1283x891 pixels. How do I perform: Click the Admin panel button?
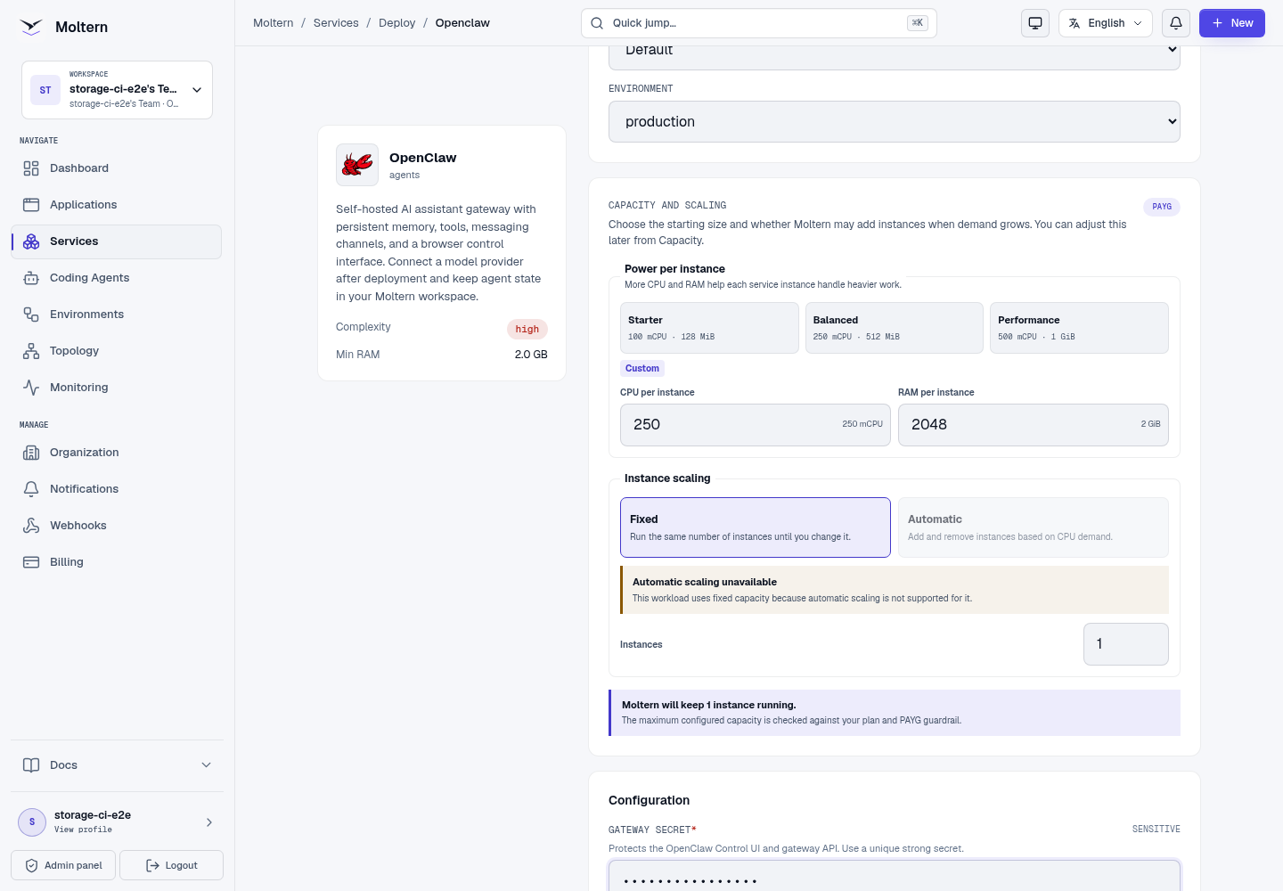point(63,865)
